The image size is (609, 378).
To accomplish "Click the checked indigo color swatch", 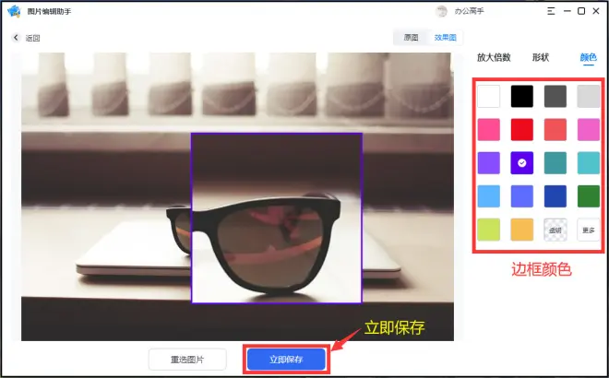I will pyautogui.click(x=522, y=163).
